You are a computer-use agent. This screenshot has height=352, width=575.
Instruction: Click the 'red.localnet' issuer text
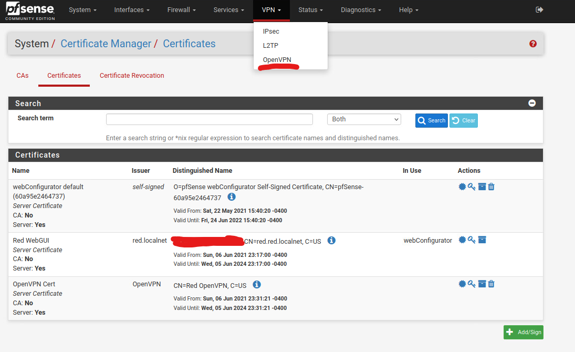[x=150, y=241]
